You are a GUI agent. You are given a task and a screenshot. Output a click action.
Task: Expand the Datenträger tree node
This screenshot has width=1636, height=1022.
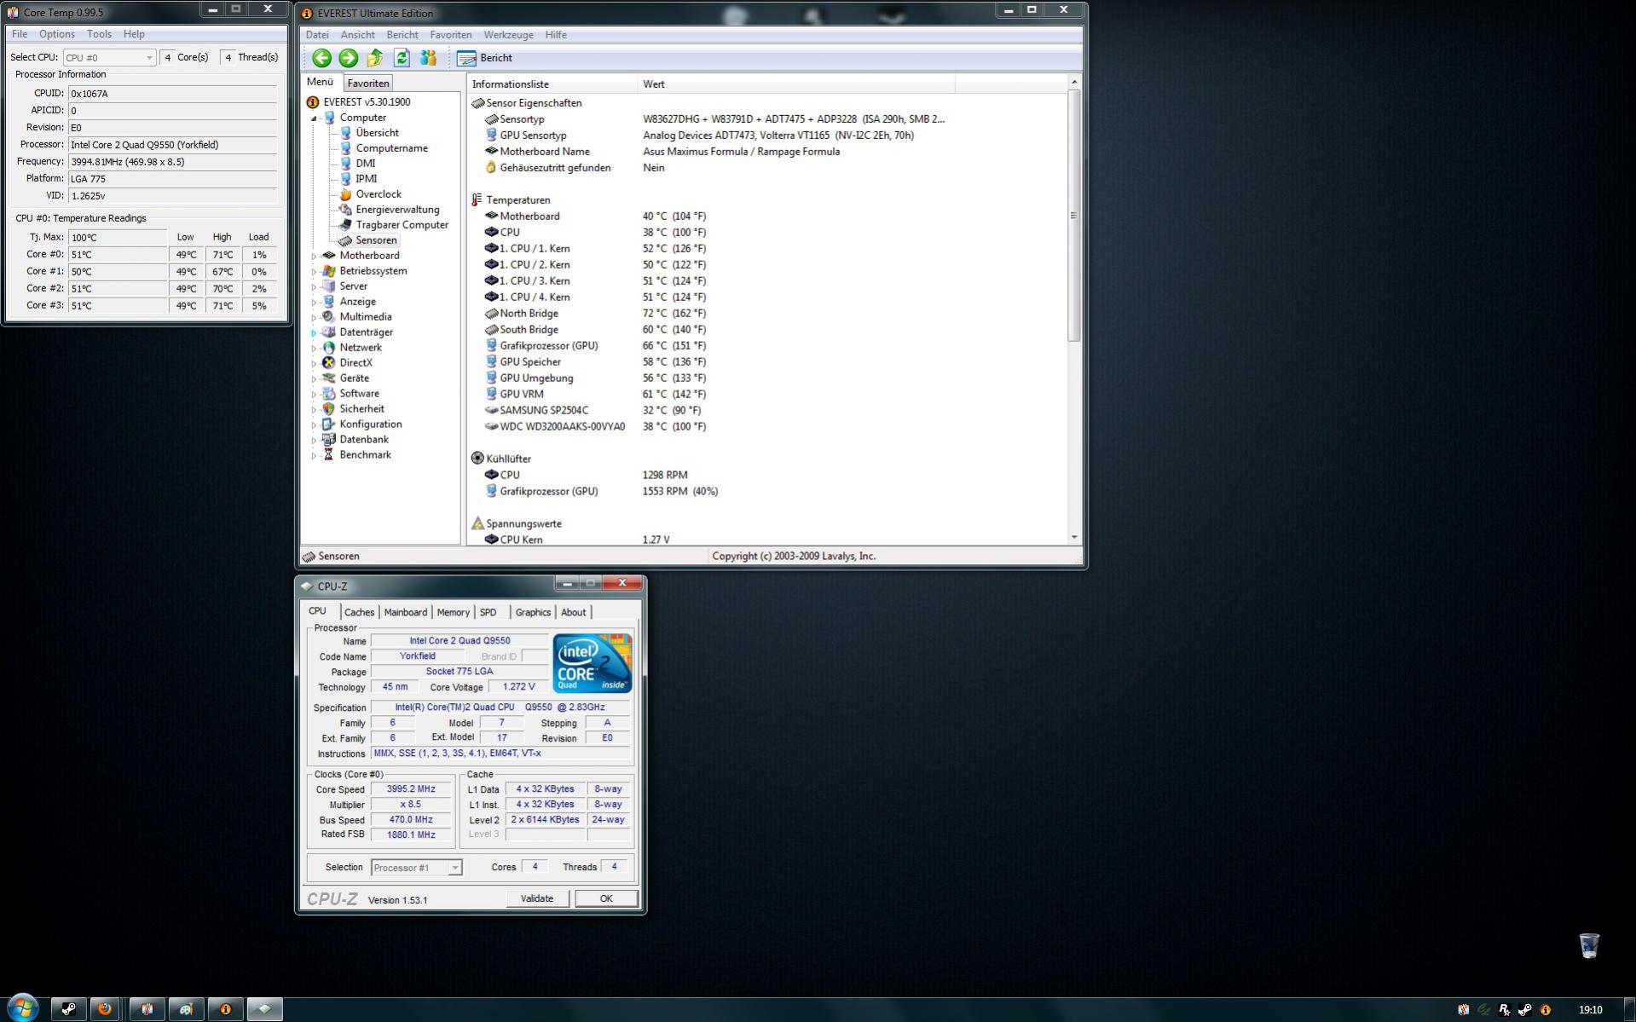[314, 332]
